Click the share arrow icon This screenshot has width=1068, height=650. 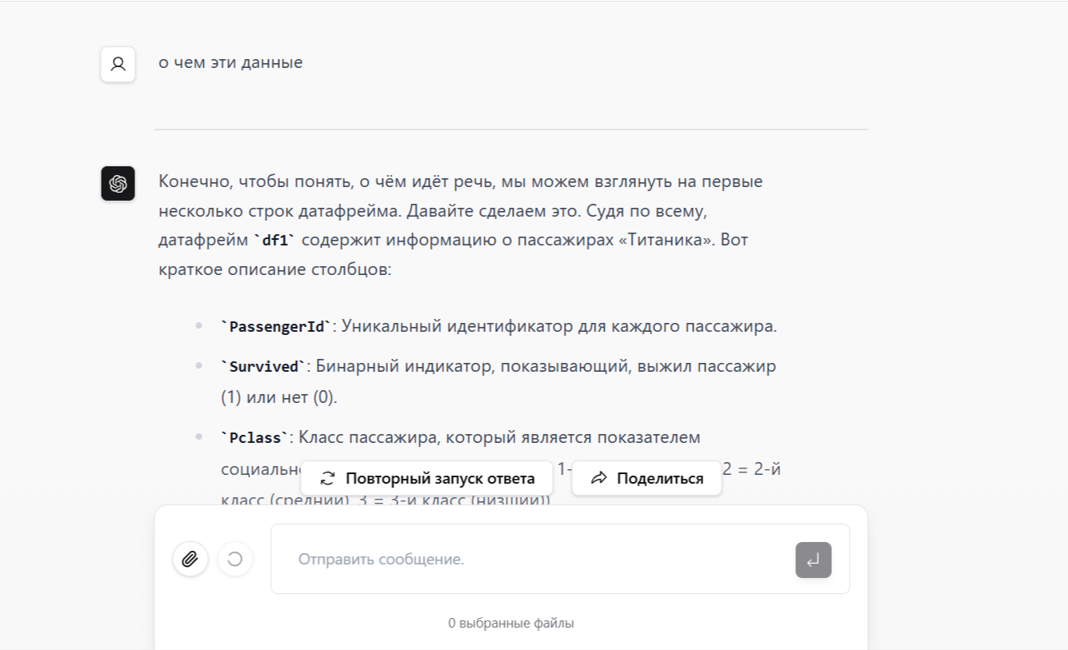[x=598, y=478]
